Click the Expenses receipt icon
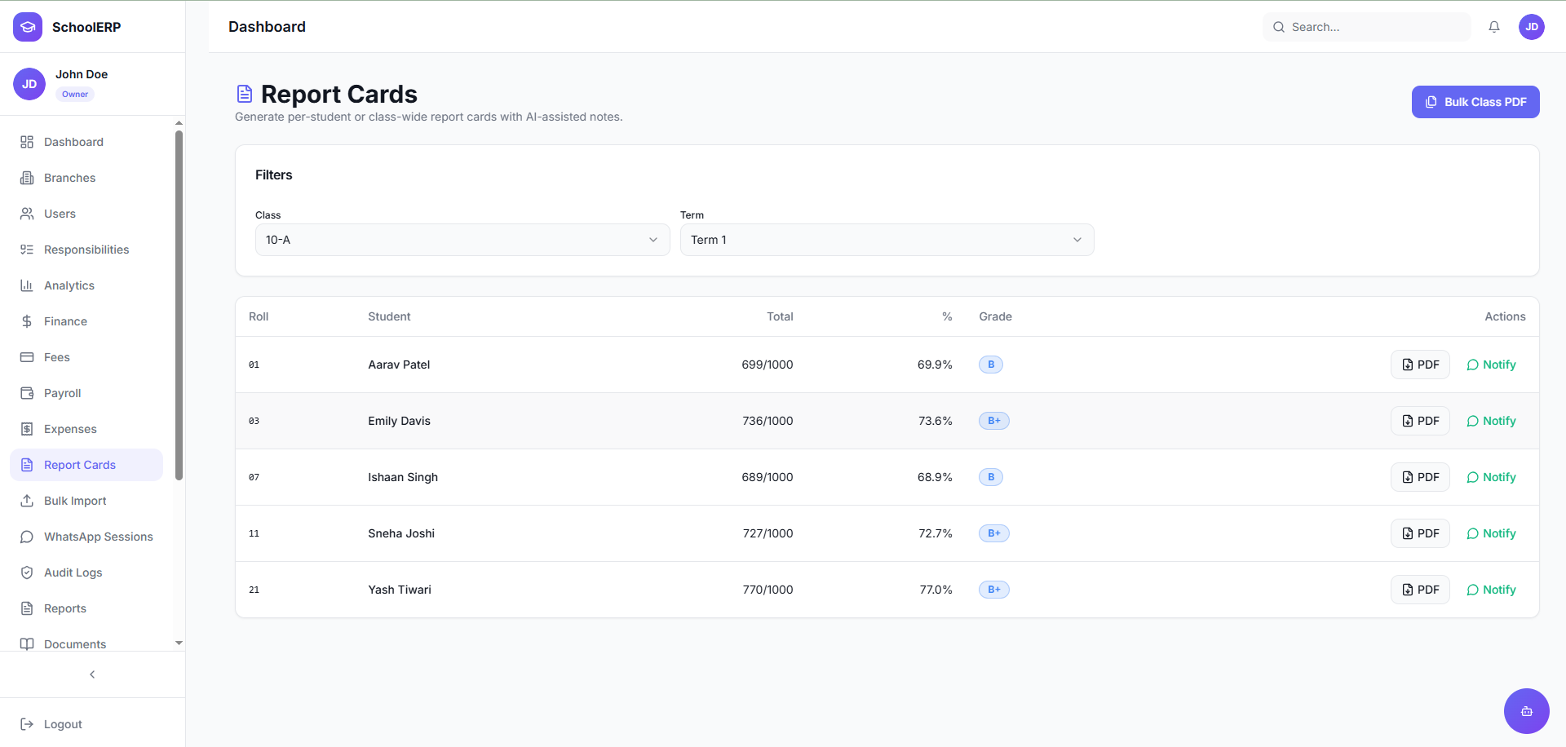 click(x=27, y=429)
